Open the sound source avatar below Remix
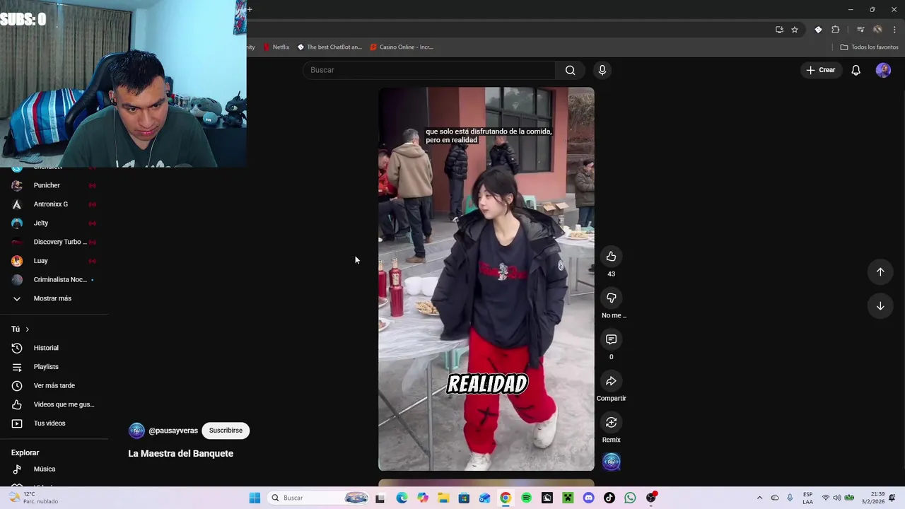Screen dimensions: 905x509 click(612, 462)
